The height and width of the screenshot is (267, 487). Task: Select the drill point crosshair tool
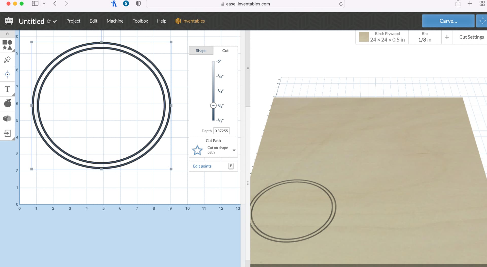(7, 74)
